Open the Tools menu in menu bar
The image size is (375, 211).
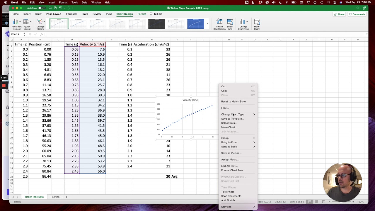click(x=75, y=2)
